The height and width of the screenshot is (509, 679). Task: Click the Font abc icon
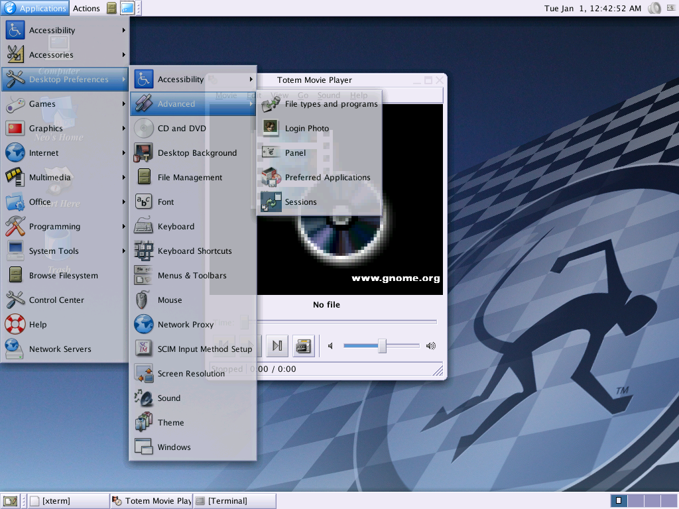tap(143, 201)
